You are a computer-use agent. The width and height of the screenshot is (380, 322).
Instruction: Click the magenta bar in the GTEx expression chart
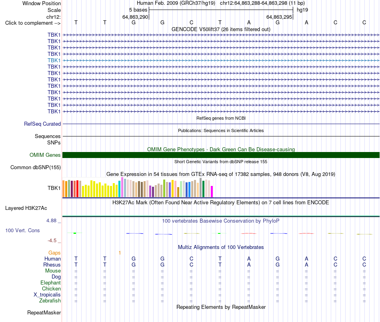click(212, 192)
